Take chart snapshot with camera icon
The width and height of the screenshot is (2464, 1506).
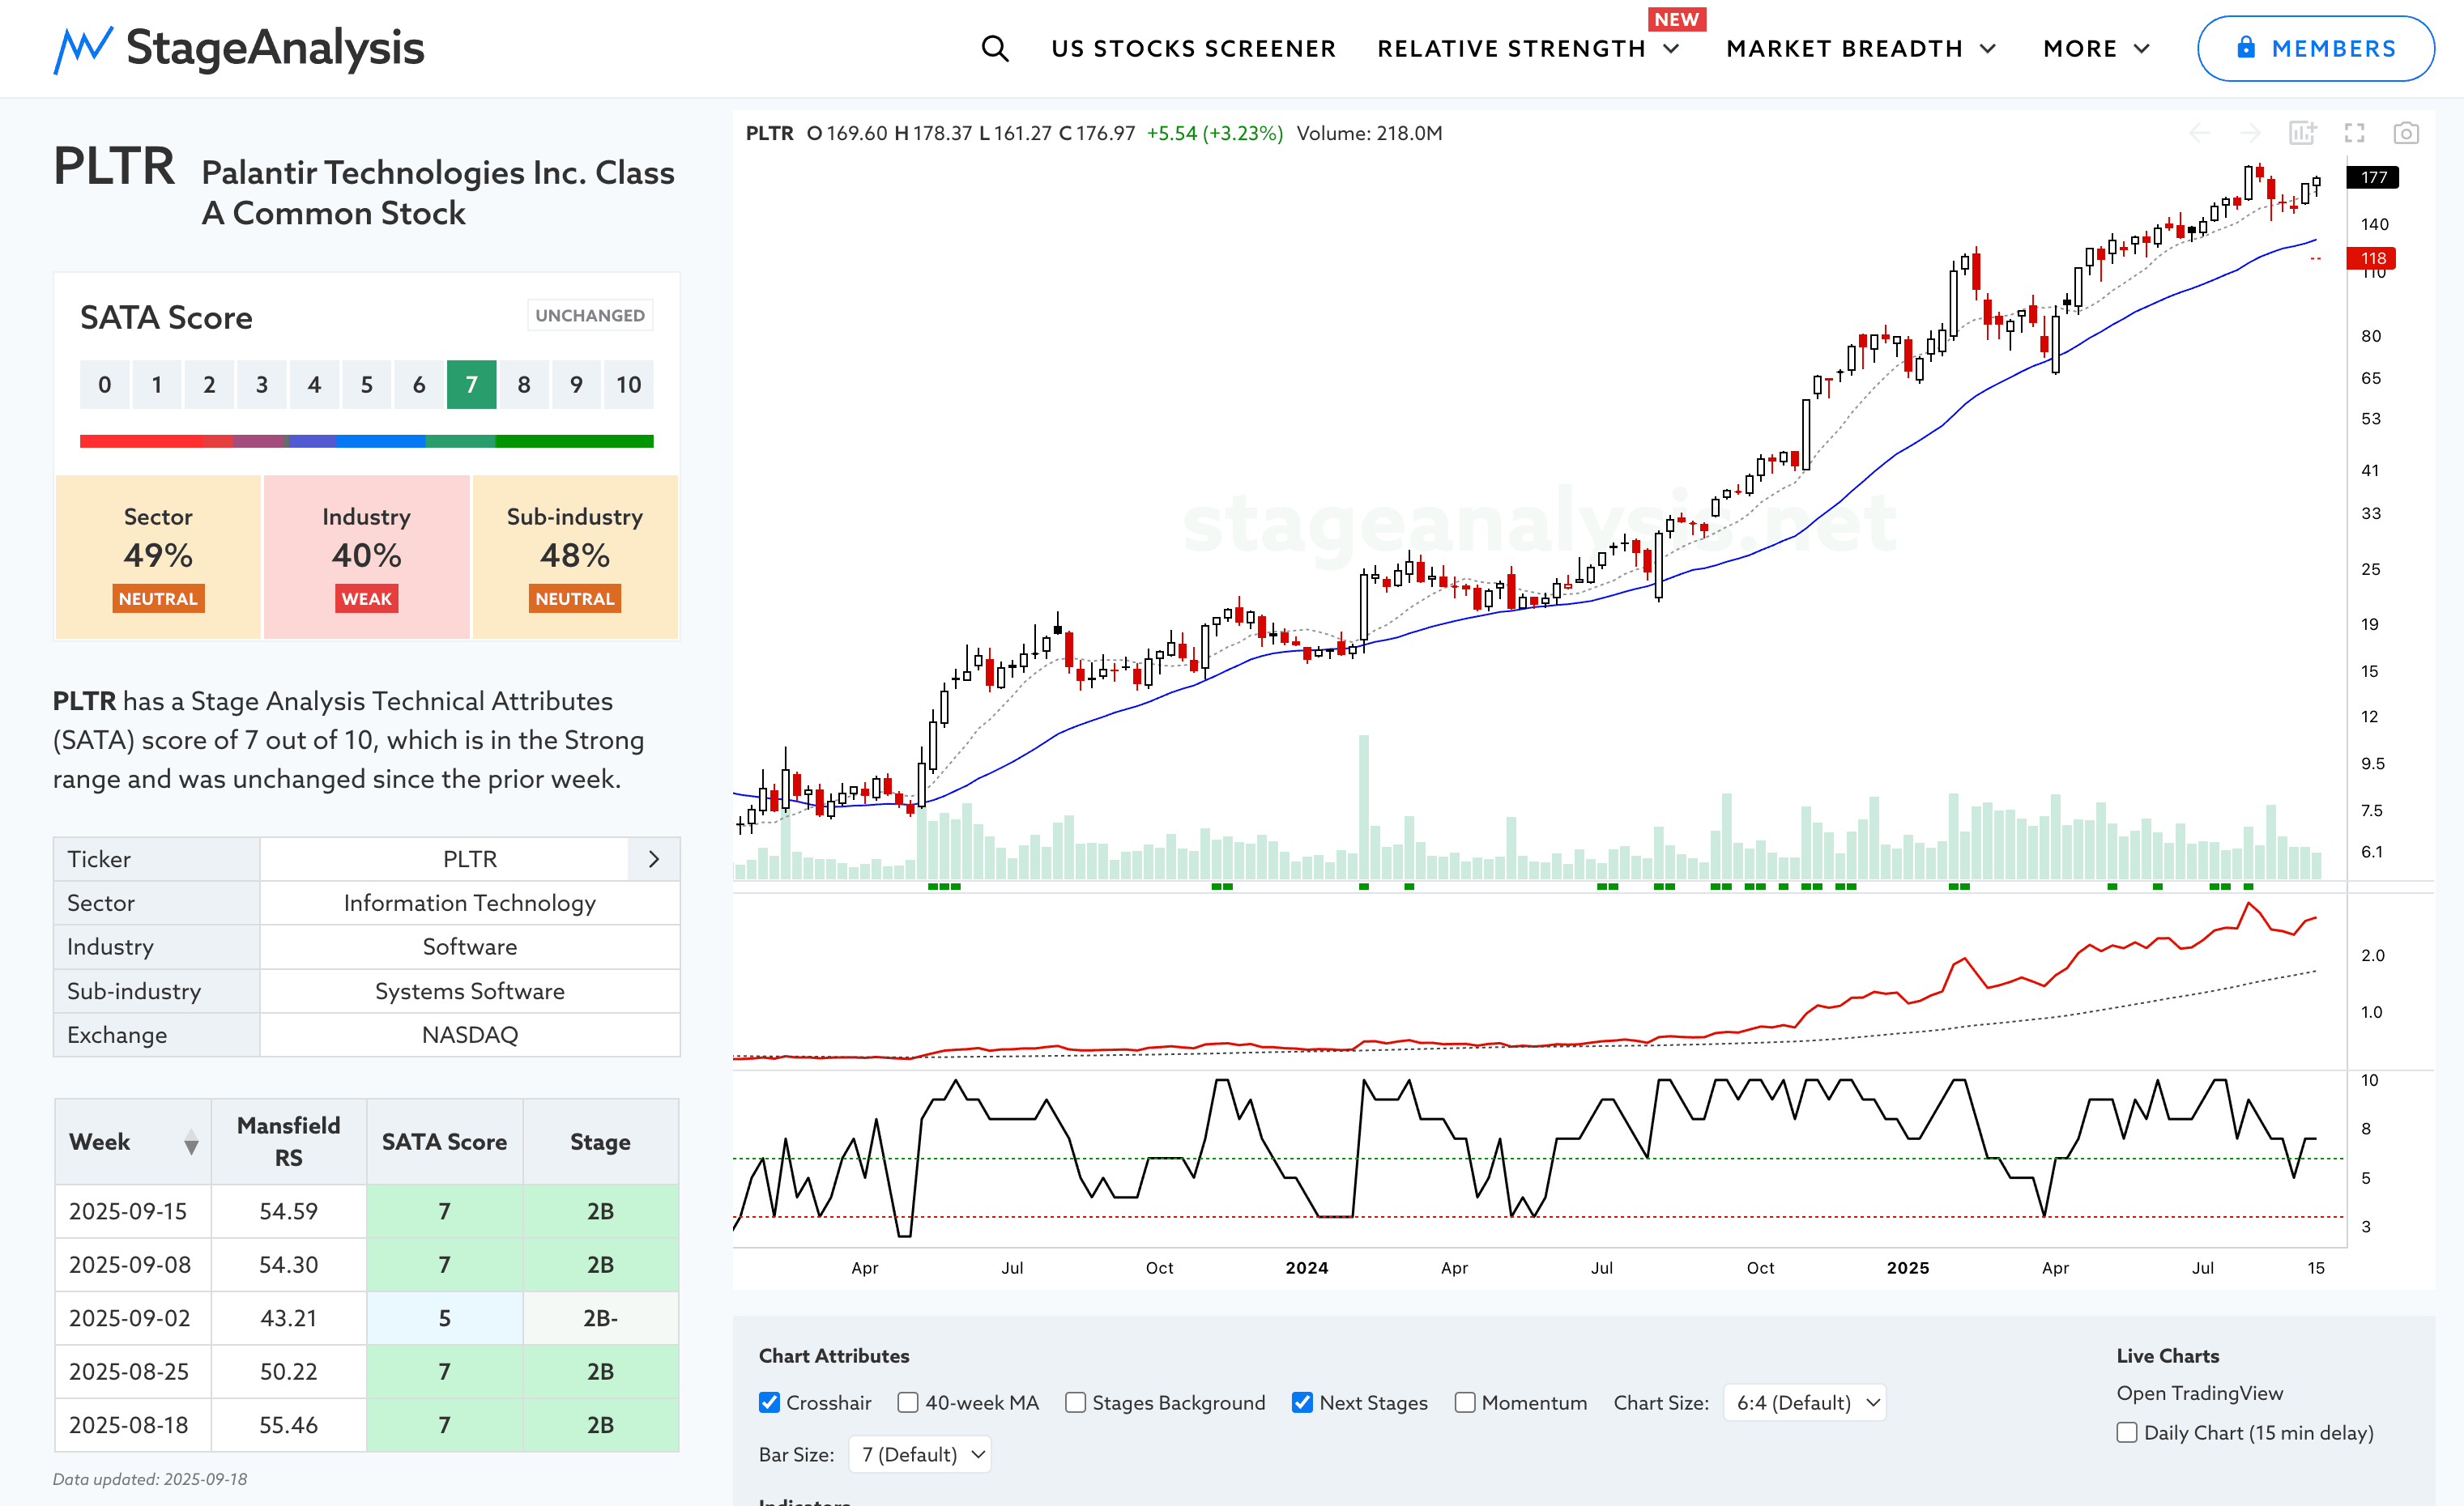click(x=2406, y=133)
